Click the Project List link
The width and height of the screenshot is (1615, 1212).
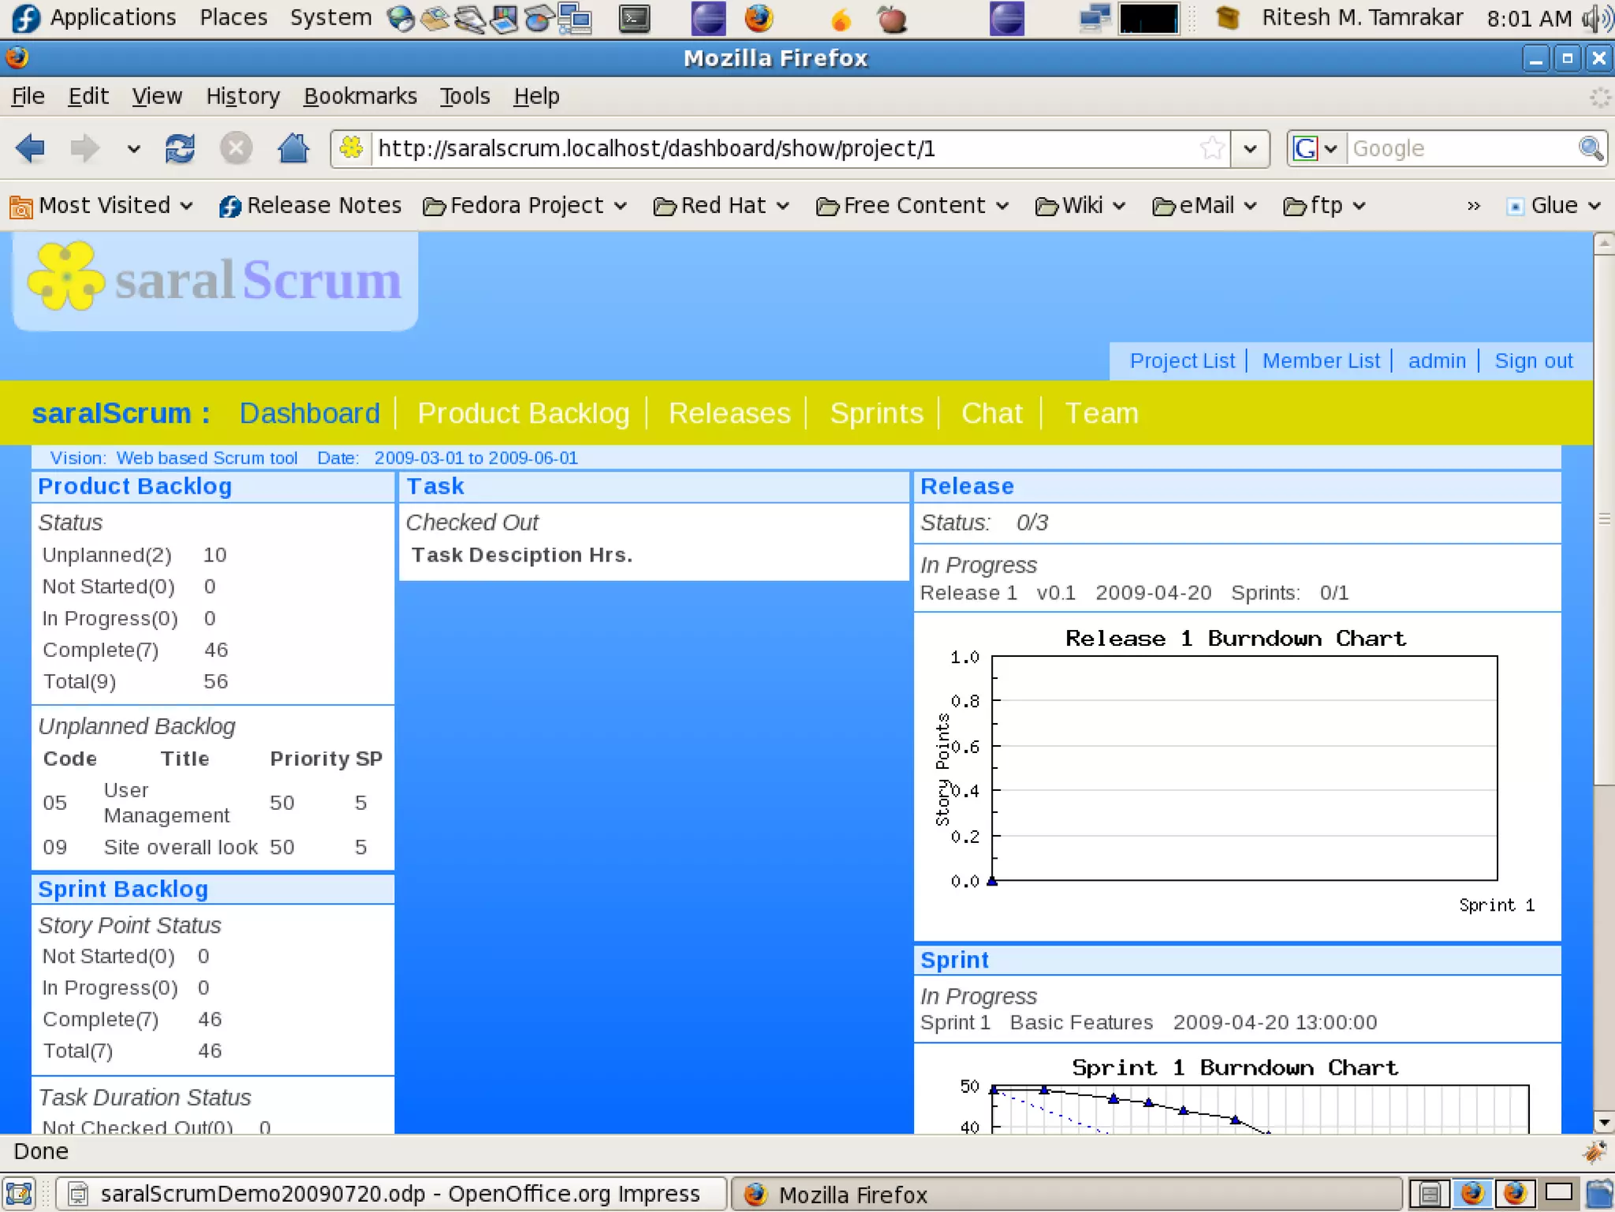(1181, 361)
